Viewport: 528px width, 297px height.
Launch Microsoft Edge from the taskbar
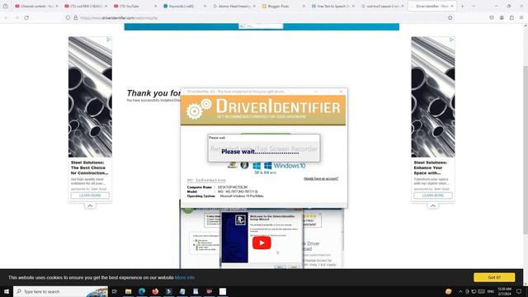(x=142, y=291)
